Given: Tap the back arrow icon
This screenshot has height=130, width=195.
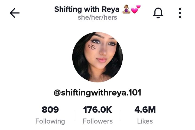Looking at the screenshot, I should 15,13.
